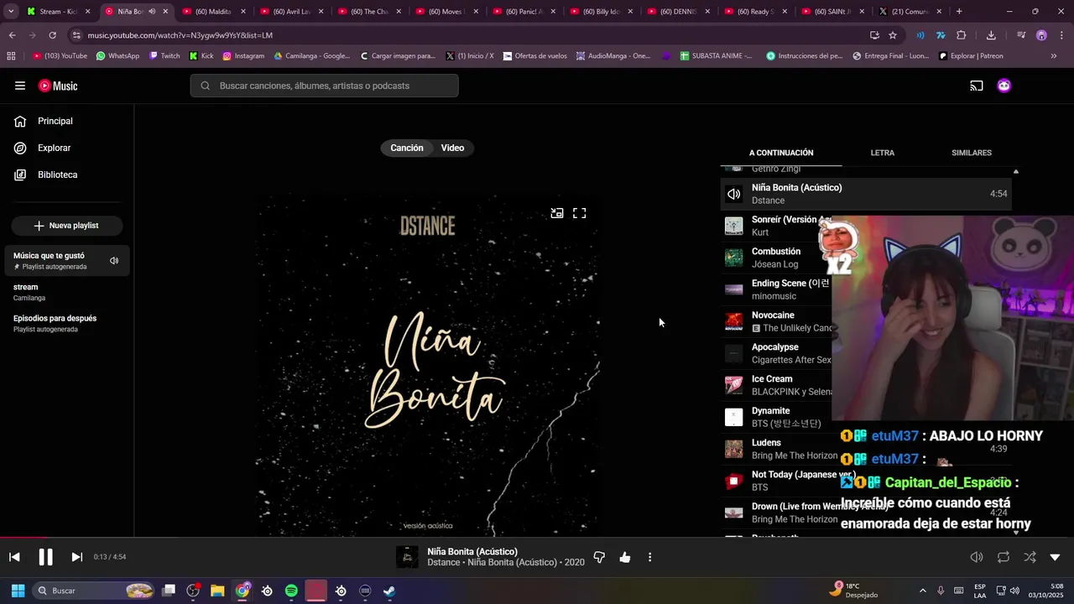Viewport: 1074px width, 604px height.
Task: Switch to Avril Lavigne YouTube tab
Action: (x=291, y=12)
